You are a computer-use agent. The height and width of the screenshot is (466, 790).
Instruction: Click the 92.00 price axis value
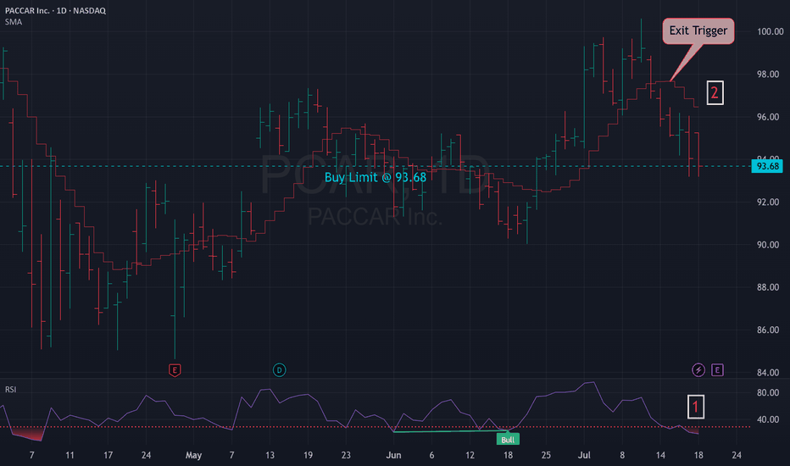coord(768,202)
